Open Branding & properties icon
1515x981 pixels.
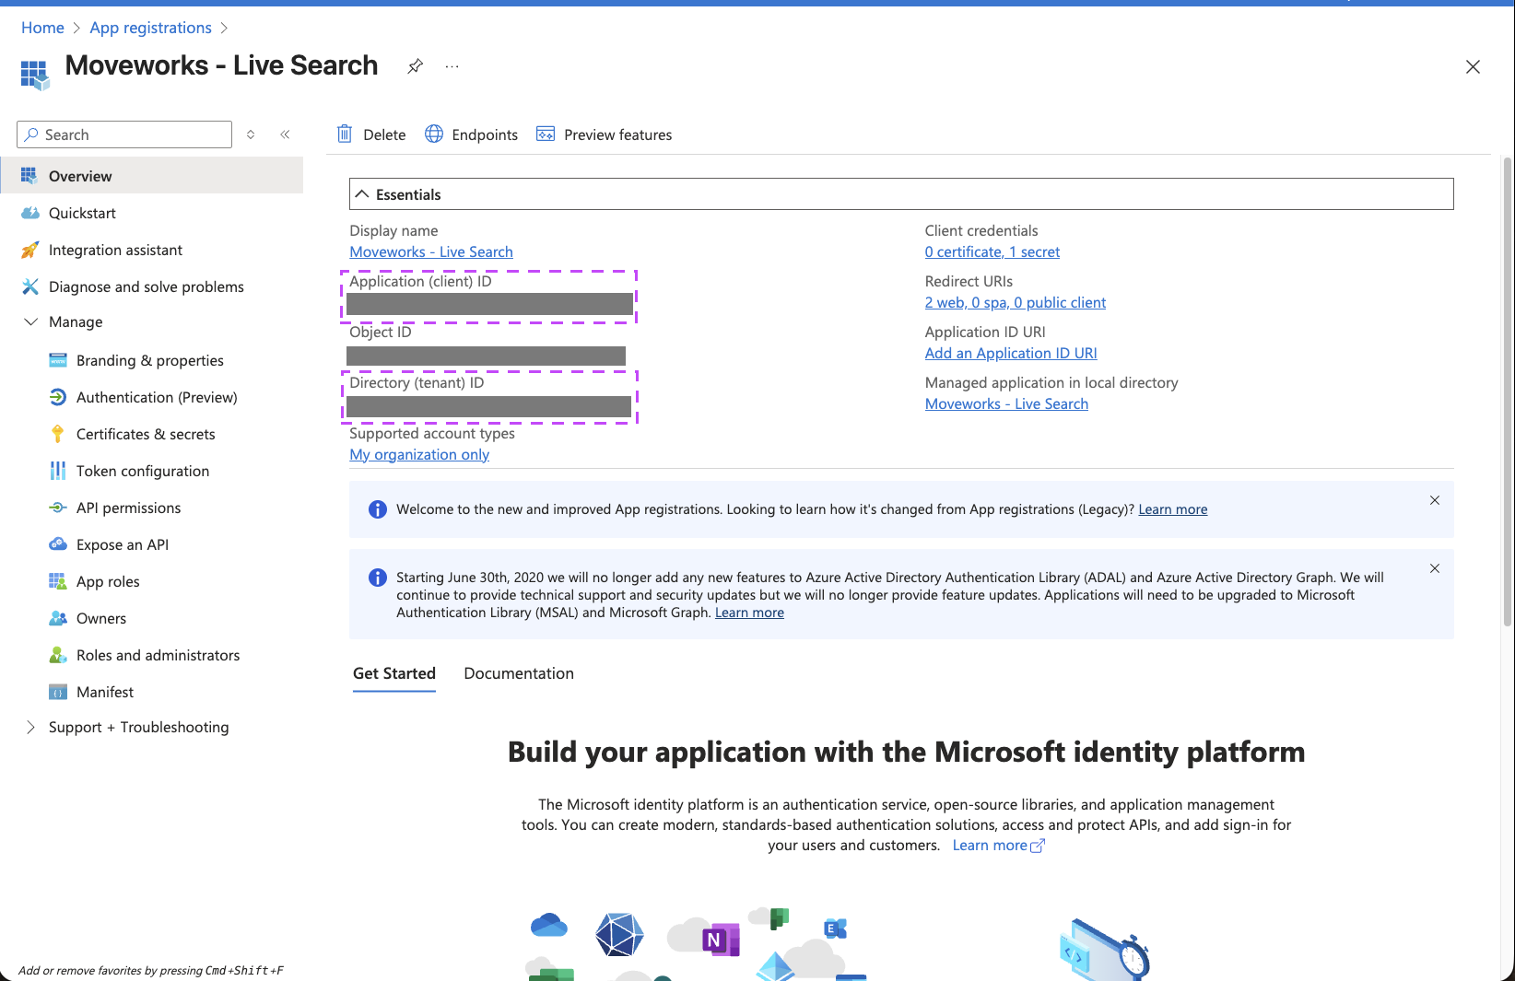58,360
